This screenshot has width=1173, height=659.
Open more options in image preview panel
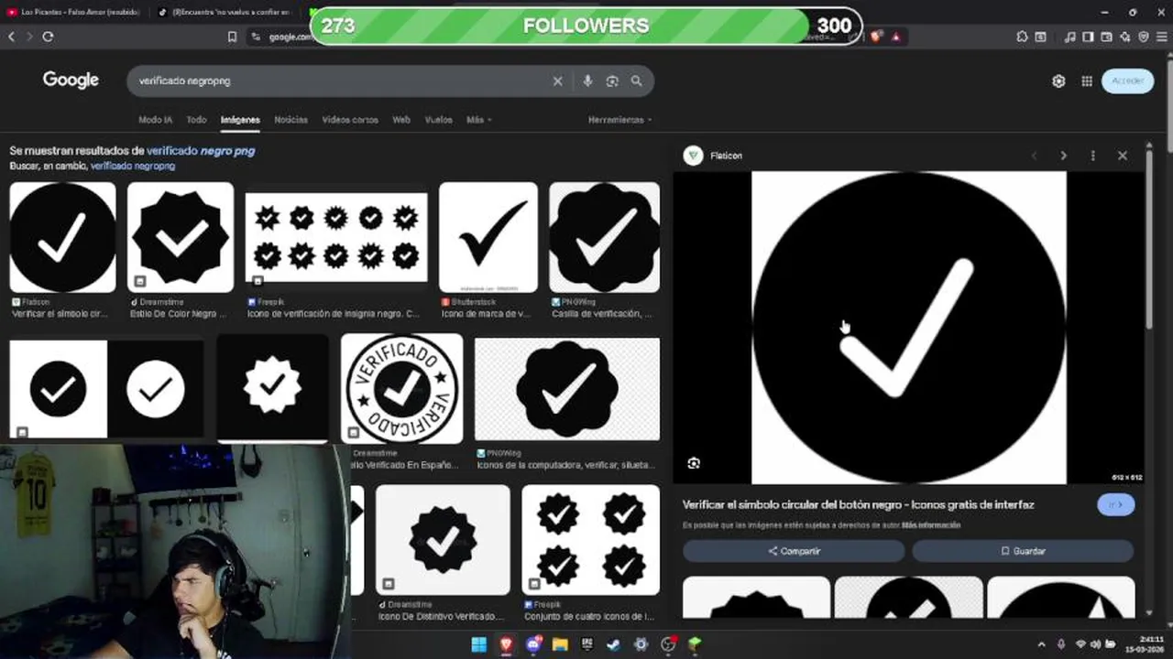[1092, 156]
